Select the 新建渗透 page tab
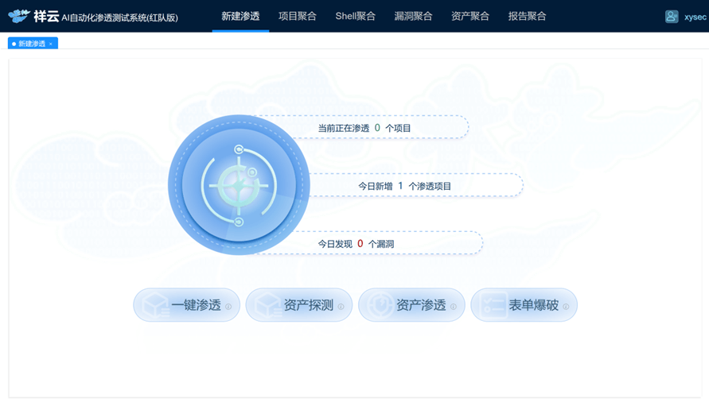Image resolution: width=709 pixels, height=402 pixels. [33, 44]
